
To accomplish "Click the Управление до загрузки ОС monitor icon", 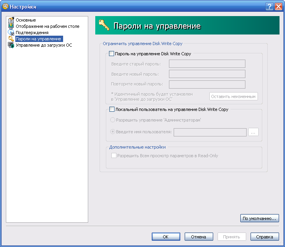I will 11,45.
